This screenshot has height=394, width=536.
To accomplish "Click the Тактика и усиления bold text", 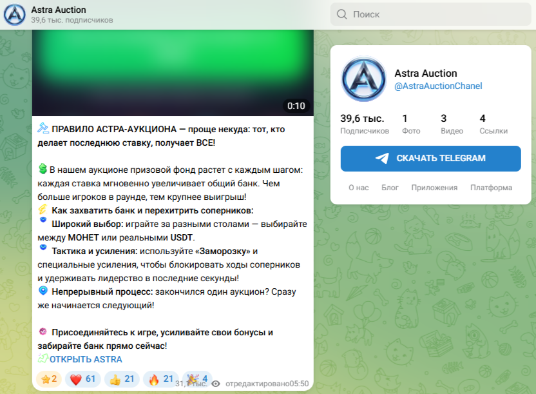I will [94, 251].
